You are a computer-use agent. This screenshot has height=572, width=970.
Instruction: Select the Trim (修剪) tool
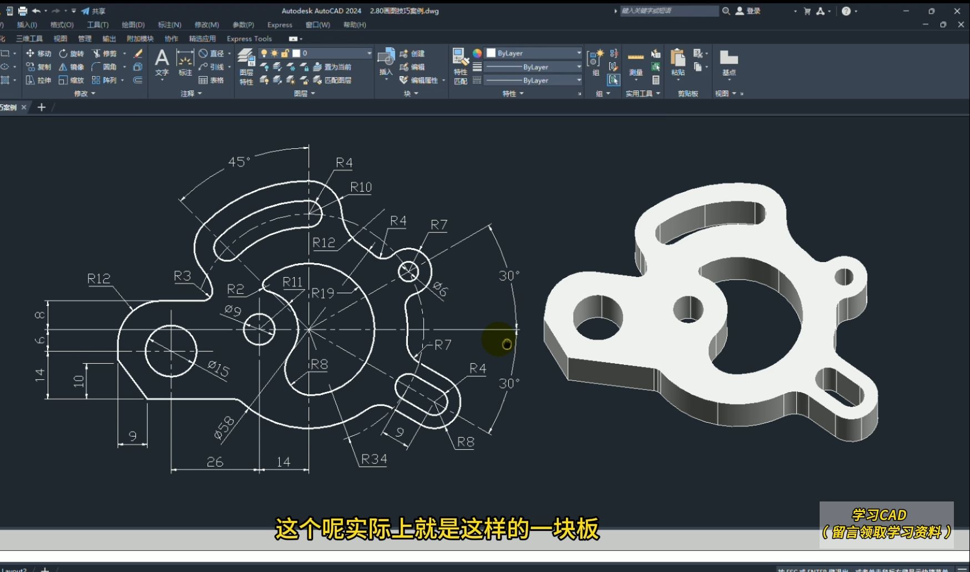pos(104,53)
